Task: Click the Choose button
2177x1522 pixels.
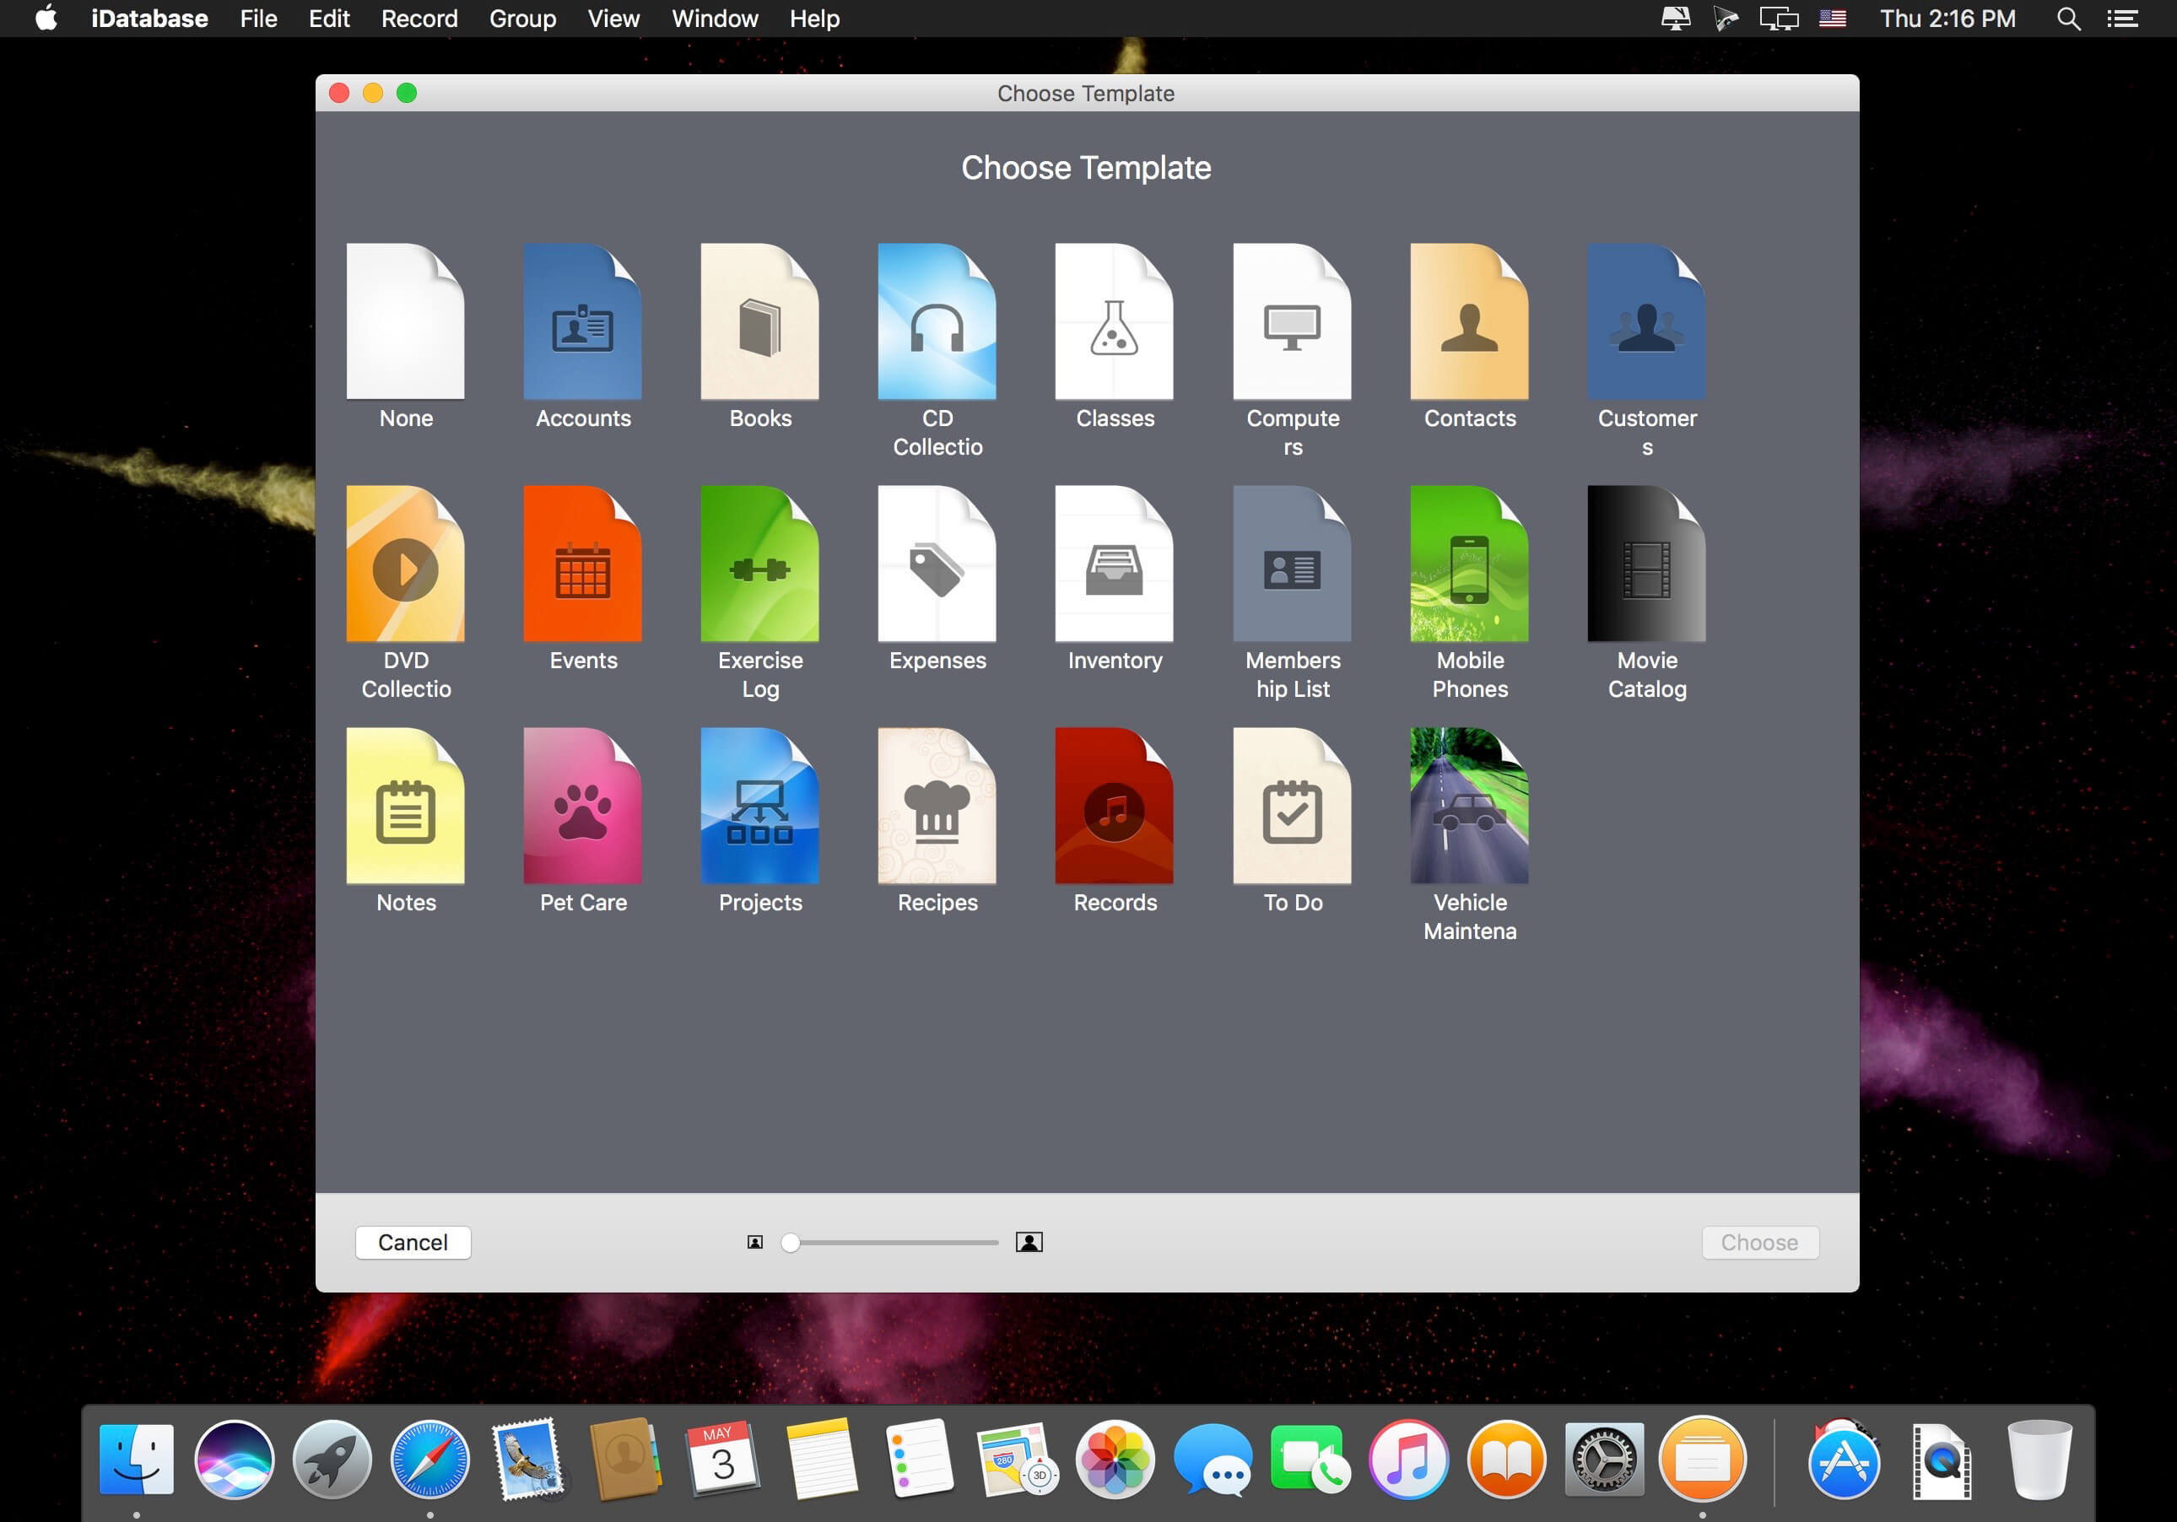Action: tap(1758, 1242)
